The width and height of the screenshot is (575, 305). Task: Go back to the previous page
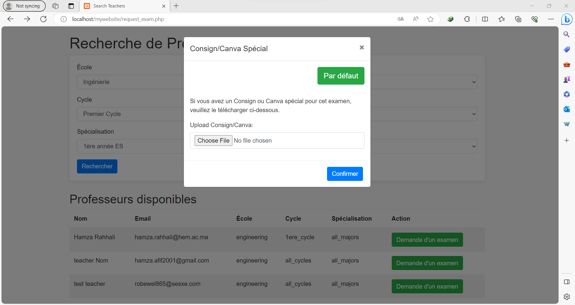click(10, 19)
